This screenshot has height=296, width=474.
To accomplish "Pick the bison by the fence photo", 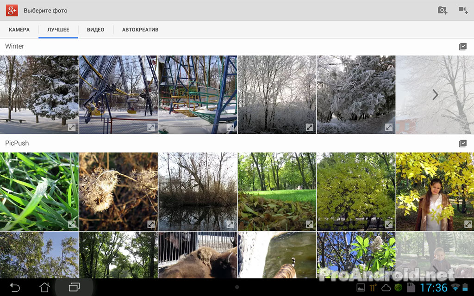I will pos(198,255).
